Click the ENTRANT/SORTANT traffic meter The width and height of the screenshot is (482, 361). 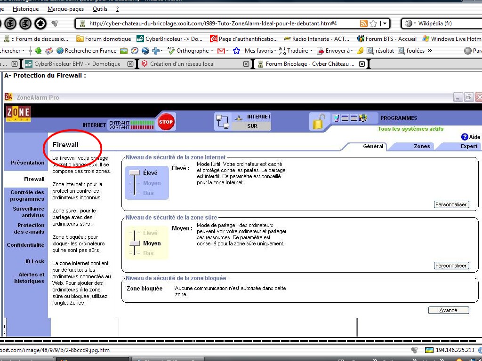point(131,125)
